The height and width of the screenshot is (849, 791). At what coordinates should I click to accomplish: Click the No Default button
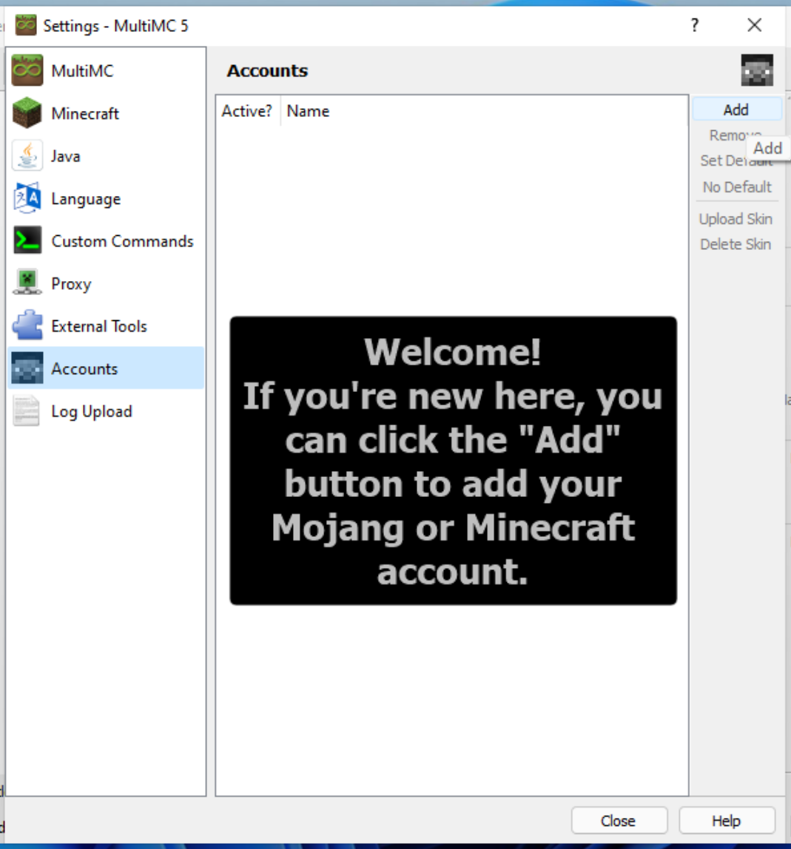[x=737, y=187]
